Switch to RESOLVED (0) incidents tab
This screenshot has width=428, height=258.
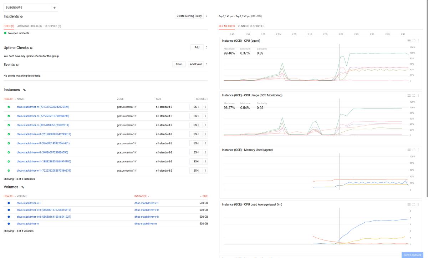click(53, 26)
